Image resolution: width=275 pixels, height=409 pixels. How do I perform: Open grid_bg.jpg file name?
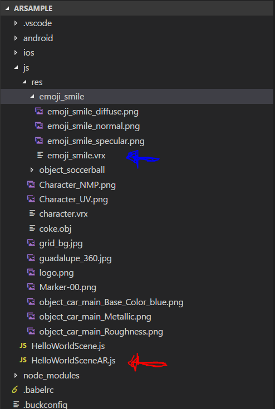(x=61, y=243)
